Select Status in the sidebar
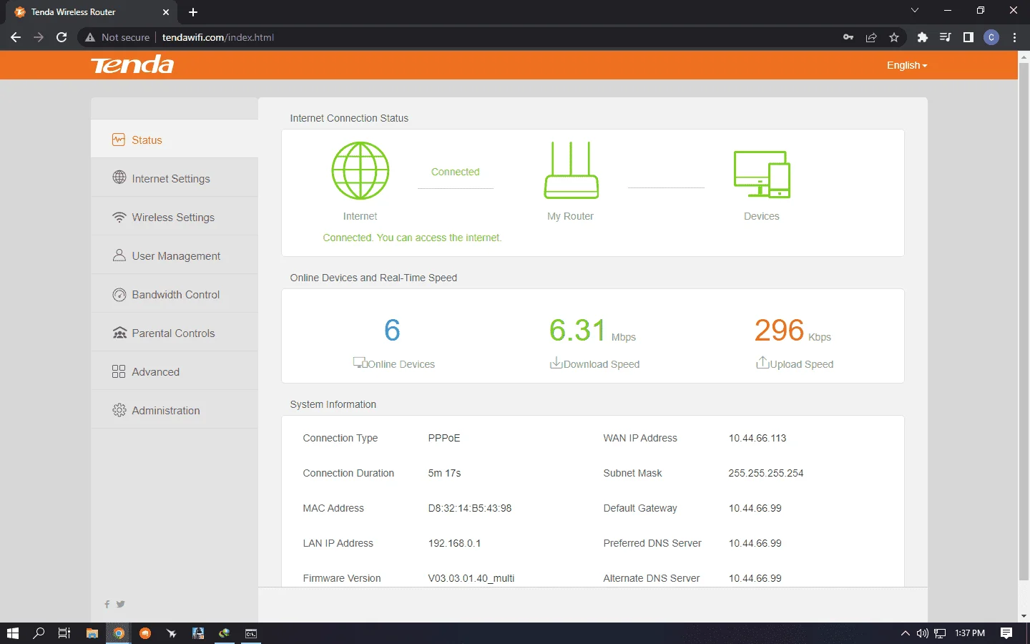This screenshot has width=1030, height=644. coord(175,139)
